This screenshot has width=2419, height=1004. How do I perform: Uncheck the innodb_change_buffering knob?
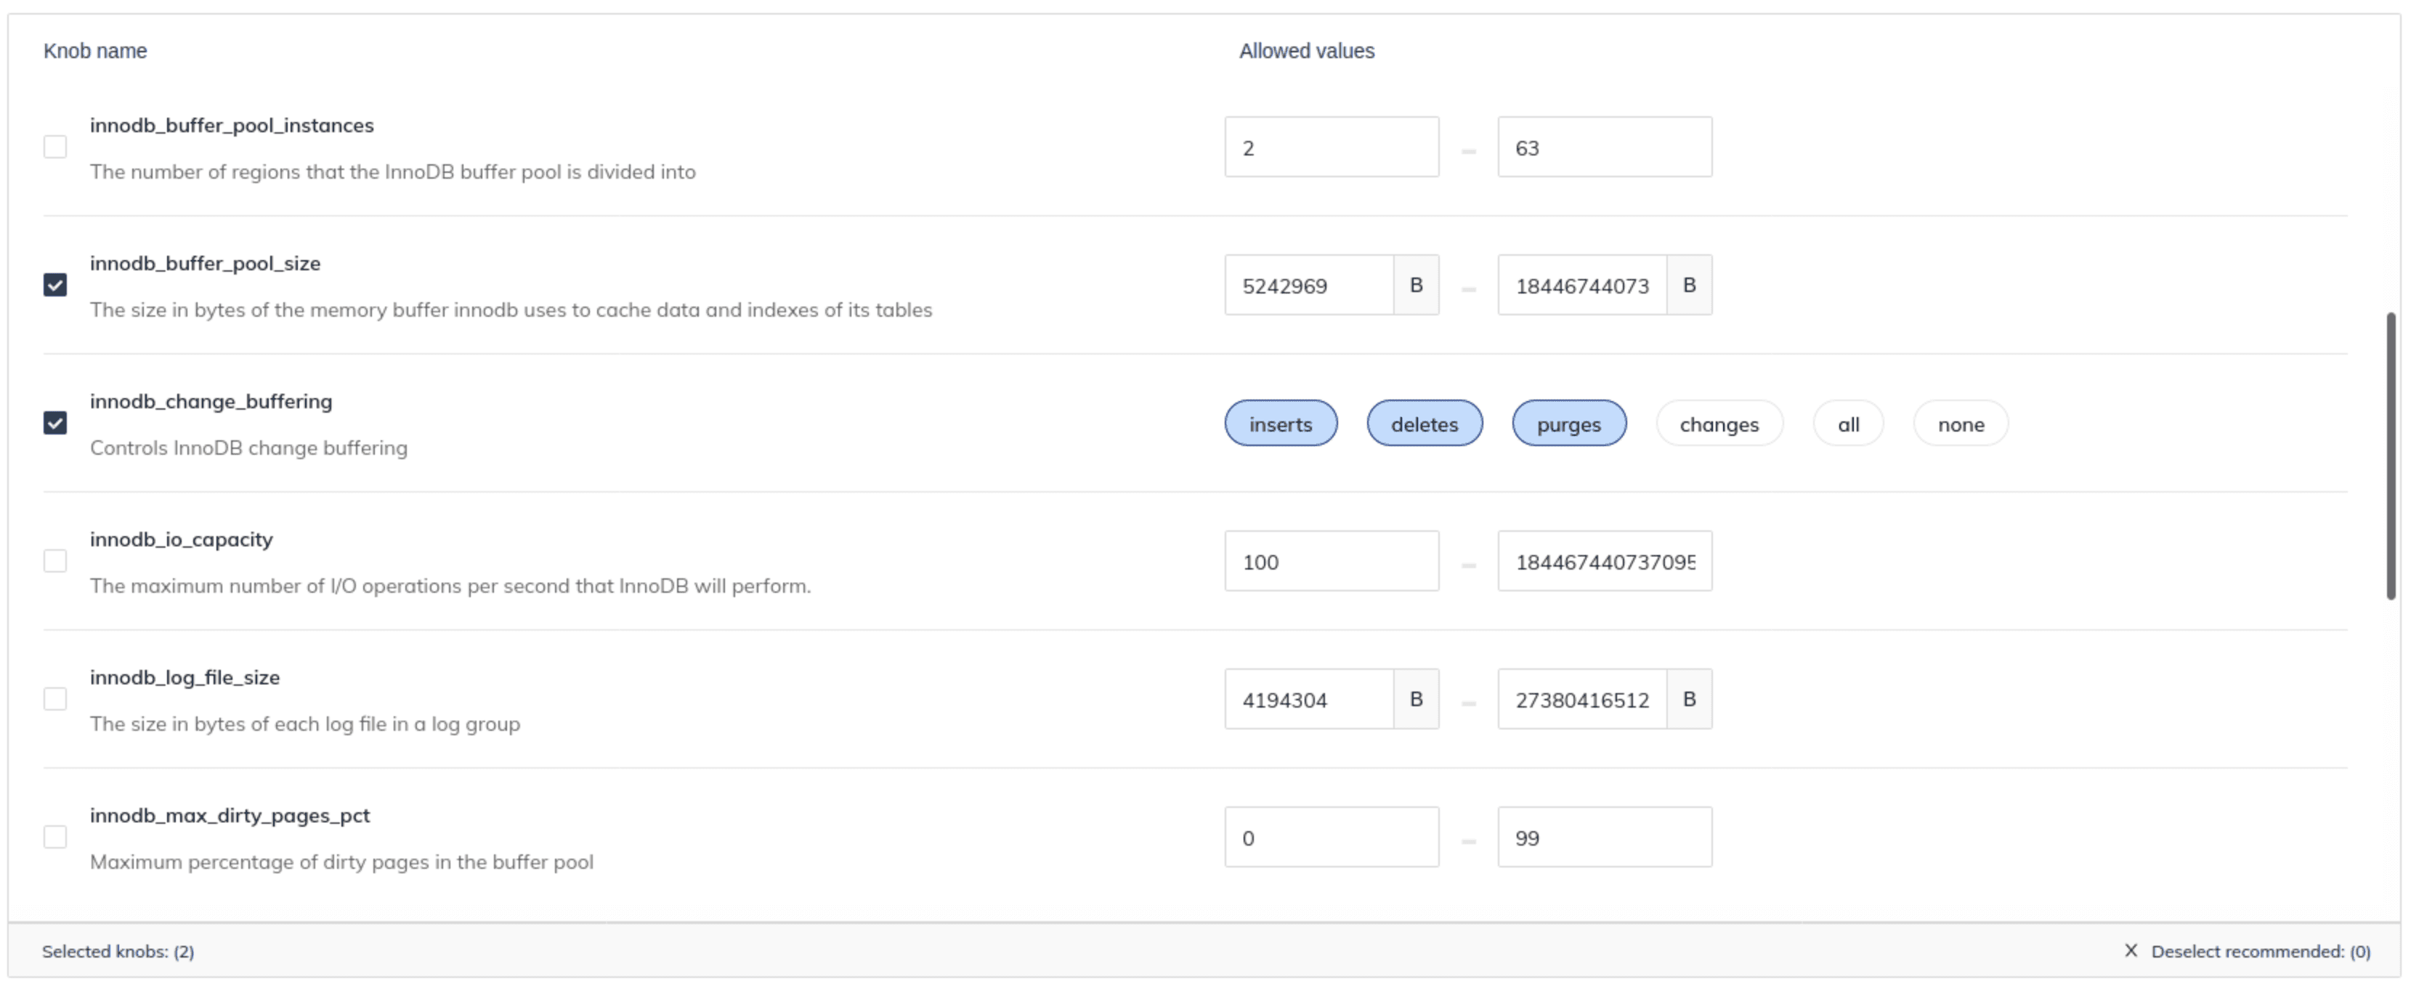coord(54,423)
